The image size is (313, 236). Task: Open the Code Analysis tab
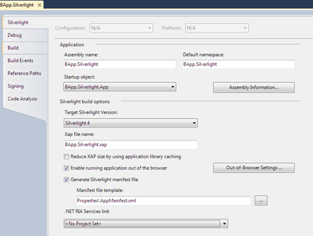25,99
